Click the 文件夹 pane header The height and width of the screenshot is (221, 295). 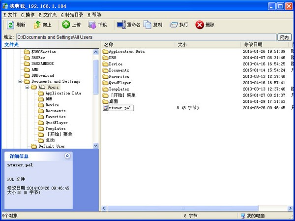51,45
